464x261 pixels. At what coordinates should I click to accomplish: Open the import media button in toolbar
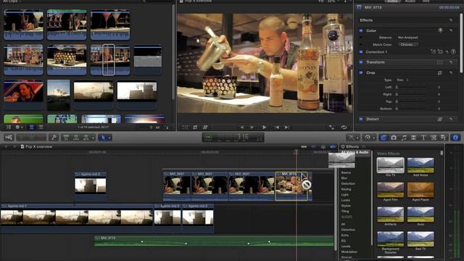click(9, 137)
